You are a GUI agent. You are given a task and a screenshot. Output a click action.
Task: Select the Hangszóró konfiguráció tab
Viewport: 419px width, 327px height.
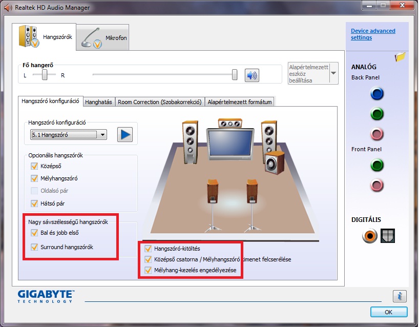point(51,101)
